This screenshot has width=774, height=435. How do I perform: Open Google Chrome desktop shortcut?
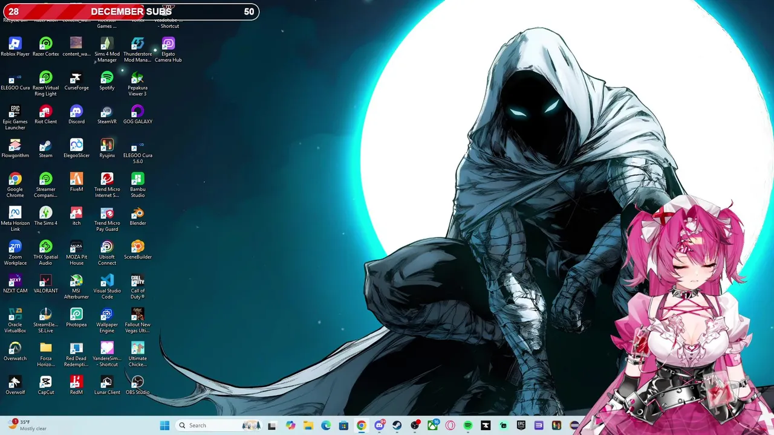(15, 185)
